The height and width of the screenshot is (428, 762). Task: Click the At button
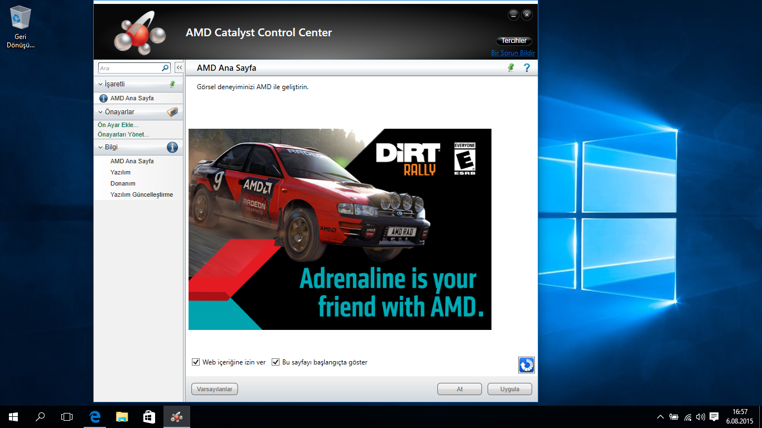pyautogui.click(x=460, y=389)
